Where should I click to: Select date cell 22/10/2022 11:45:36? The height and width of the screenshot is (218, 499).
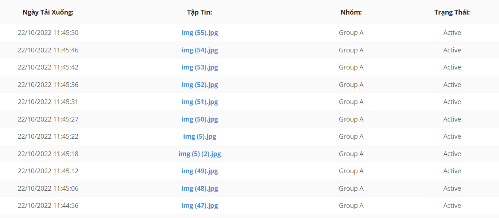point(48,85)
